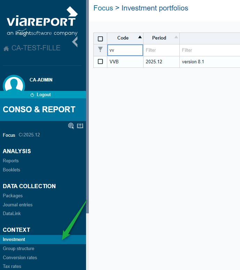The height and width of the screenshot is (270, 240).
Task: Open Reports under Analysis
Action: coord(11,161)
